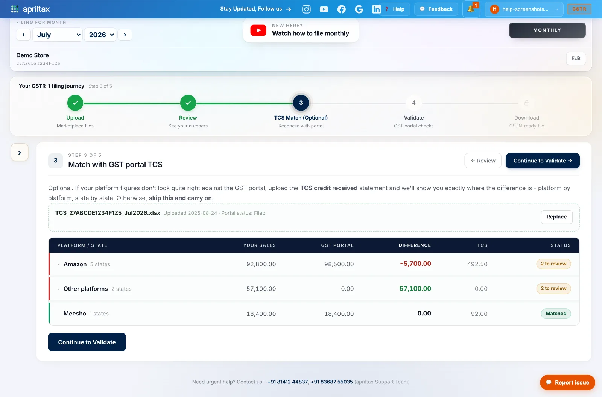
Task: Click the apriltax logo
Action: coord(30,9)
